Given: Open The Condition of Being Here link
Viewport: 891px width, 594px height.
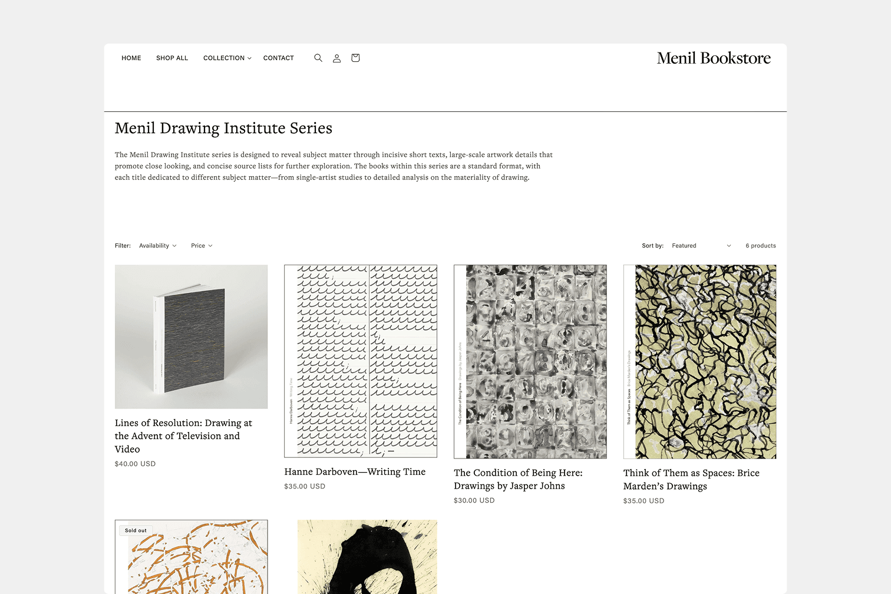Looking at the screenshot, I should click(518, 479).
